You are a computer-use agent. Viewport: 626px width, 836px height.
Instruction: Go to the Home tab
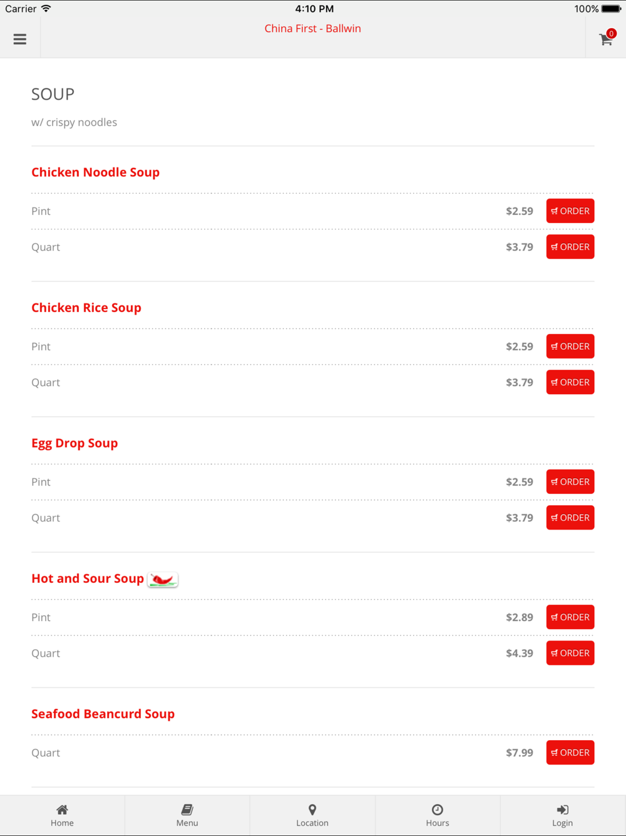pos(62,815)
